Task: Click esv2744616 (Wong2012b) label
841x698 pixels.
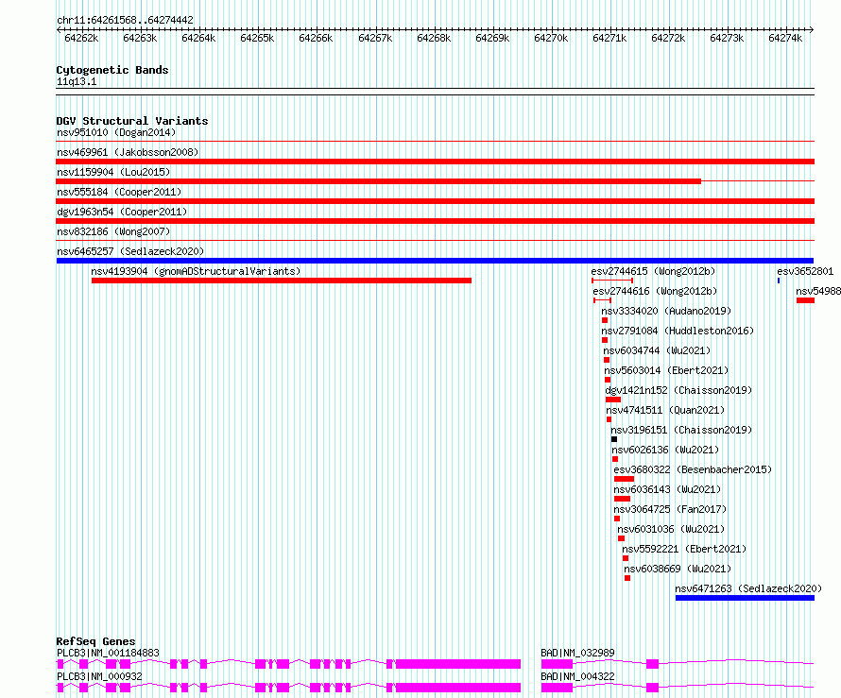Action: (655, 291)
